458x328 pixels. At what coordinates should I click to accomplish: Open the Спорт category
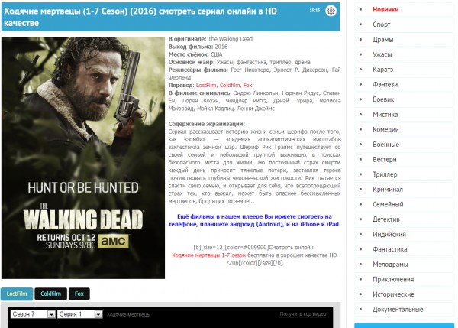point(381,24)
